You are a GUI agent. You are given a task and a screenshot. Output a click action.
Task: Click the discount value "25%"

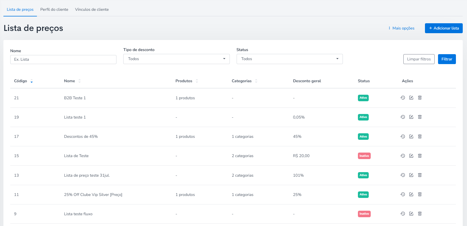(x=297, y=195)
